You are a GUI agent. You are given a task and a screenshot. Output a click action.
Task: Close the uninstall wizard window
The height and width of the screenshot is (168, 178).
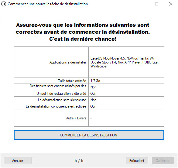pyautogui.click(x=171, y=4)
